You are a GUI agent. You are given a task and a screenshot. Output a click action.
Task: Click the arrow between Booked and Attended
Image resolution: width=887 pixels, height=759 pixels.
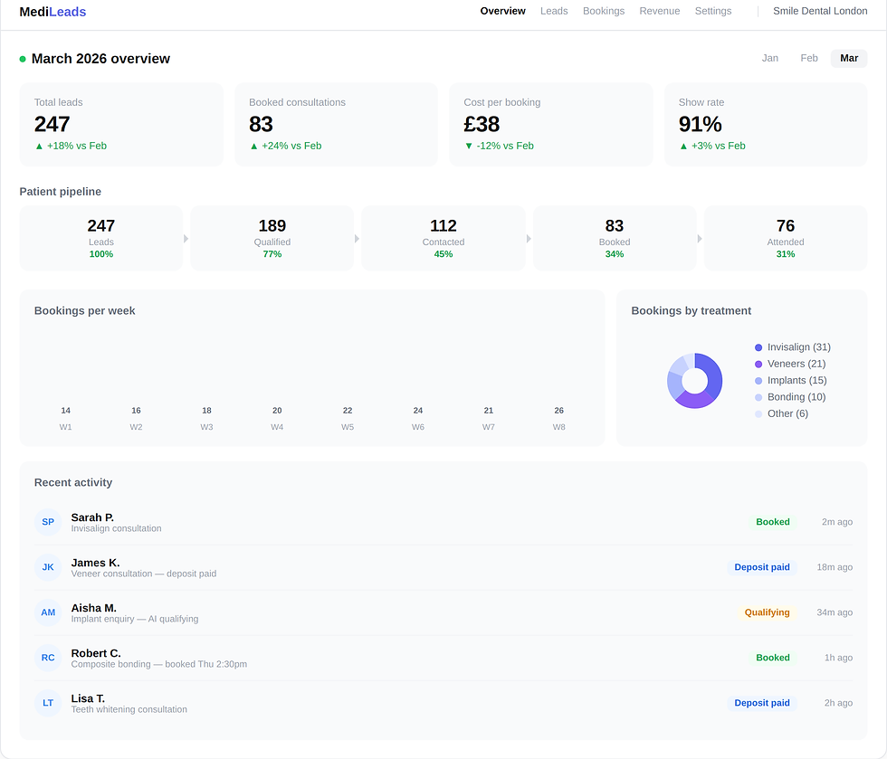(x=700, y=239)
